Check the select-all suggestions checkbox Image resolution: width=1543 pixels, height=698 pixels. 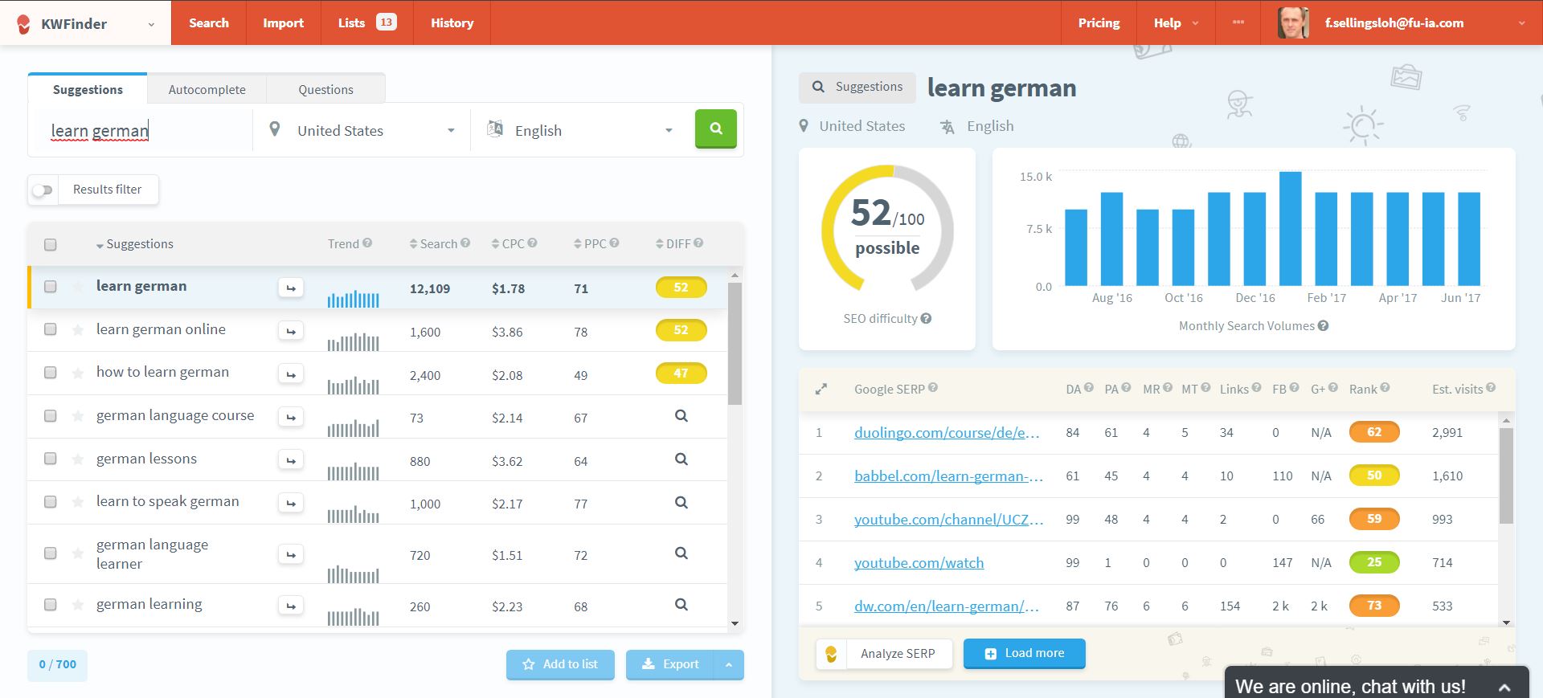pyautogui.click(x=50, y=244)
